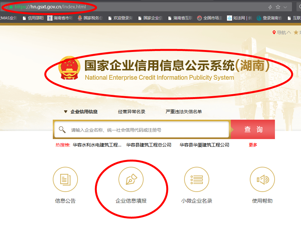Image resolution: width=301 pixels, height=231 pixels.
Task: Click the lightning bolt icon in address bar
Action: click(270, 7)
